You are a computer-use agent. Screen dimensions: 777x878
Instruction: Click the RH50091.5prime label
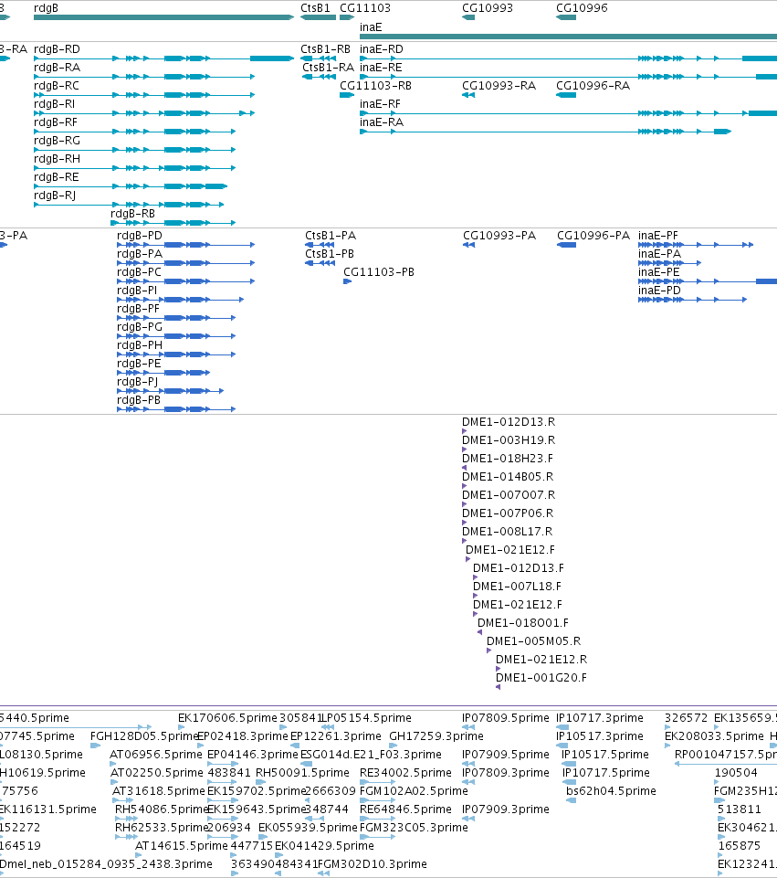point(302,773)
